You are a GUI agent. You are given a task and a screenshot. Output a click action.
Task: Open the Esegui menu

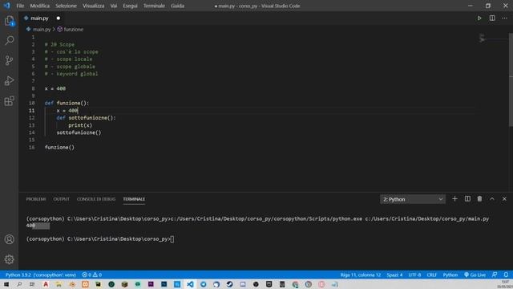pyautogui.click(x=130, y=6)
